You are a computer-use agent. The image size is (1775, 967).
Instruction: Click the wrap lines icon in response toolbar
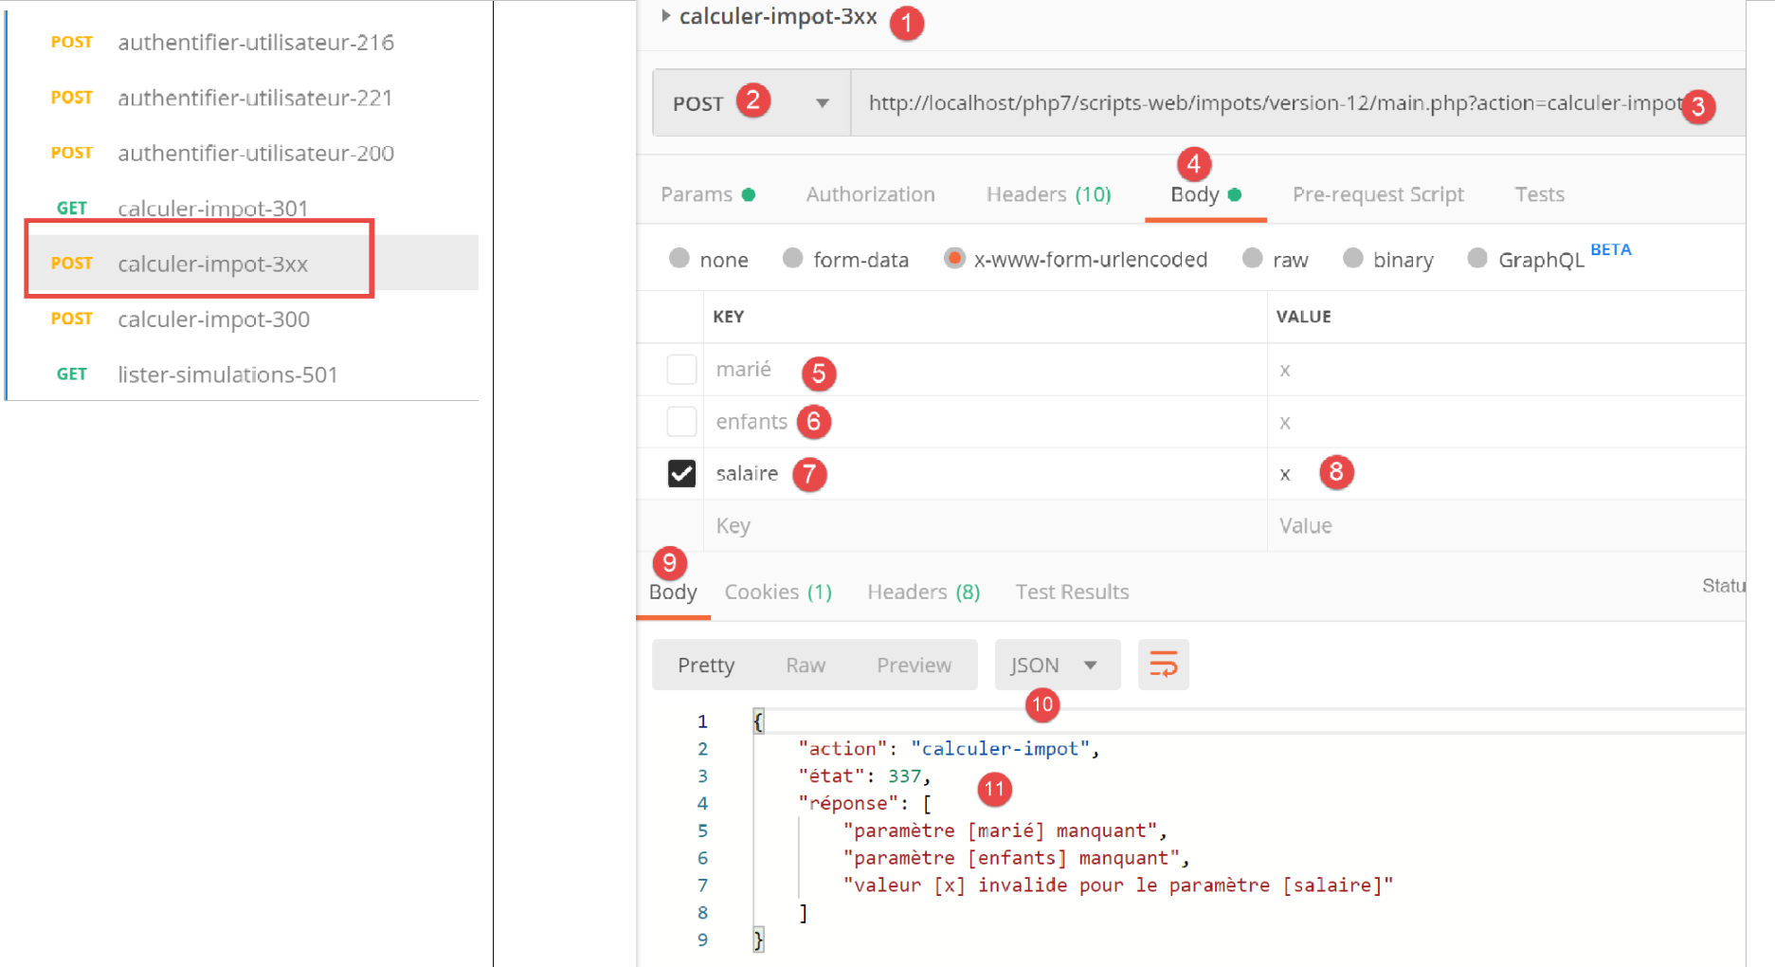click(1163, 665)
